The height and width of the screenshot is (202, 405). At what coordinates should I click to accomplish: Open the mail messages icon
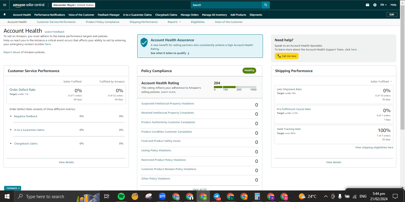(x=368, y=5)
